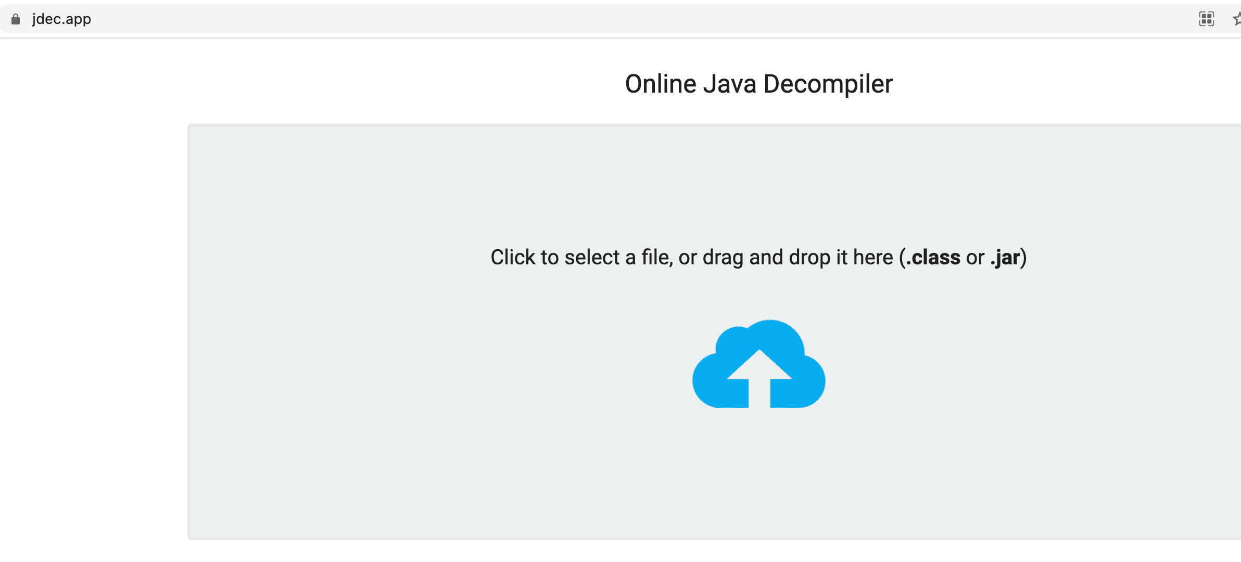Screen dimensions: 1241x562
Task: Open the QR code icon in address bar
Action: coord(1206,19)
